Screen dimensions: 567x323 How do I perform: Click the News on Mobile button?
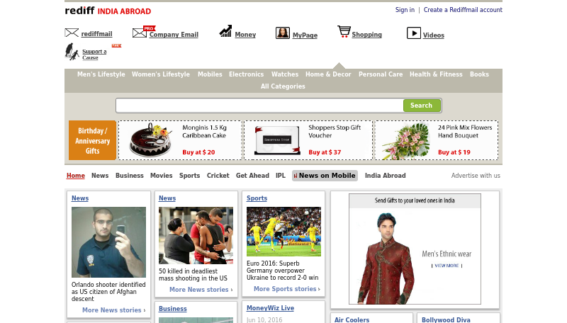[325, 176]
